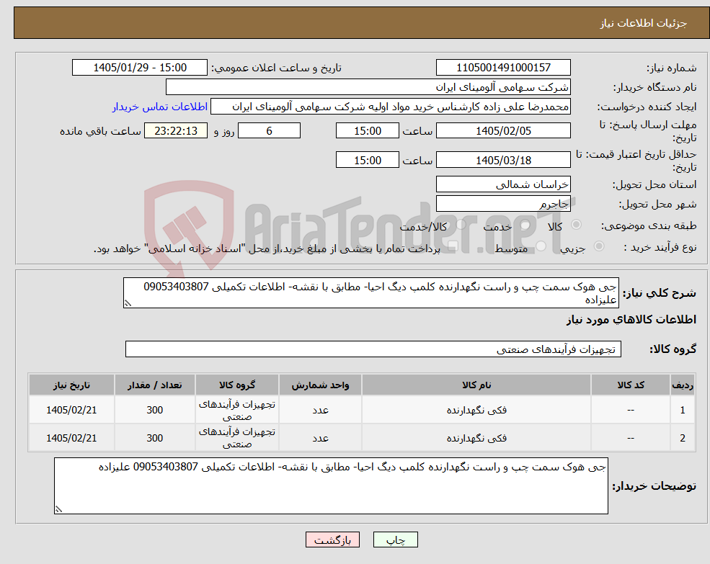The image size is (710, 564).
Task: Click the remaining time field 23:22:13
Action: pos(176,131)
